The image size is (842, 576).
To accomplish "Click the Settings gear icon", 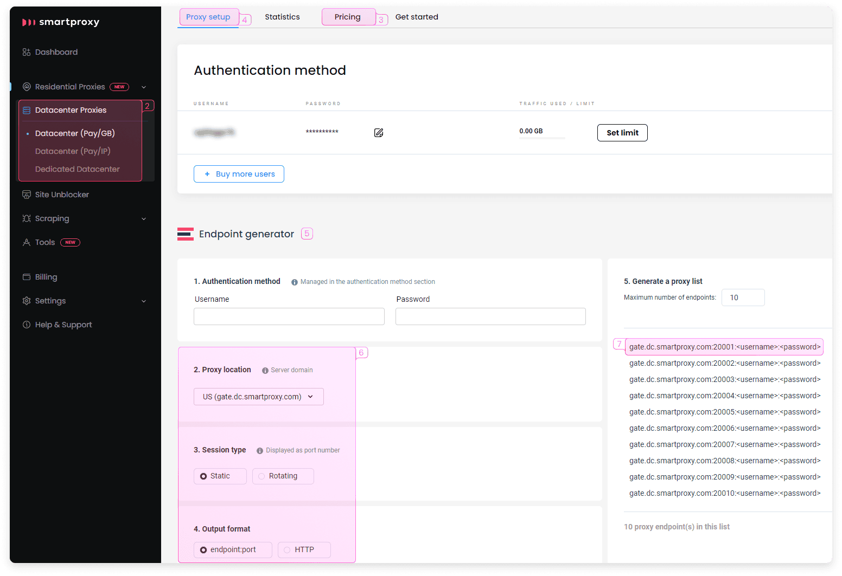I will (26, 301).
